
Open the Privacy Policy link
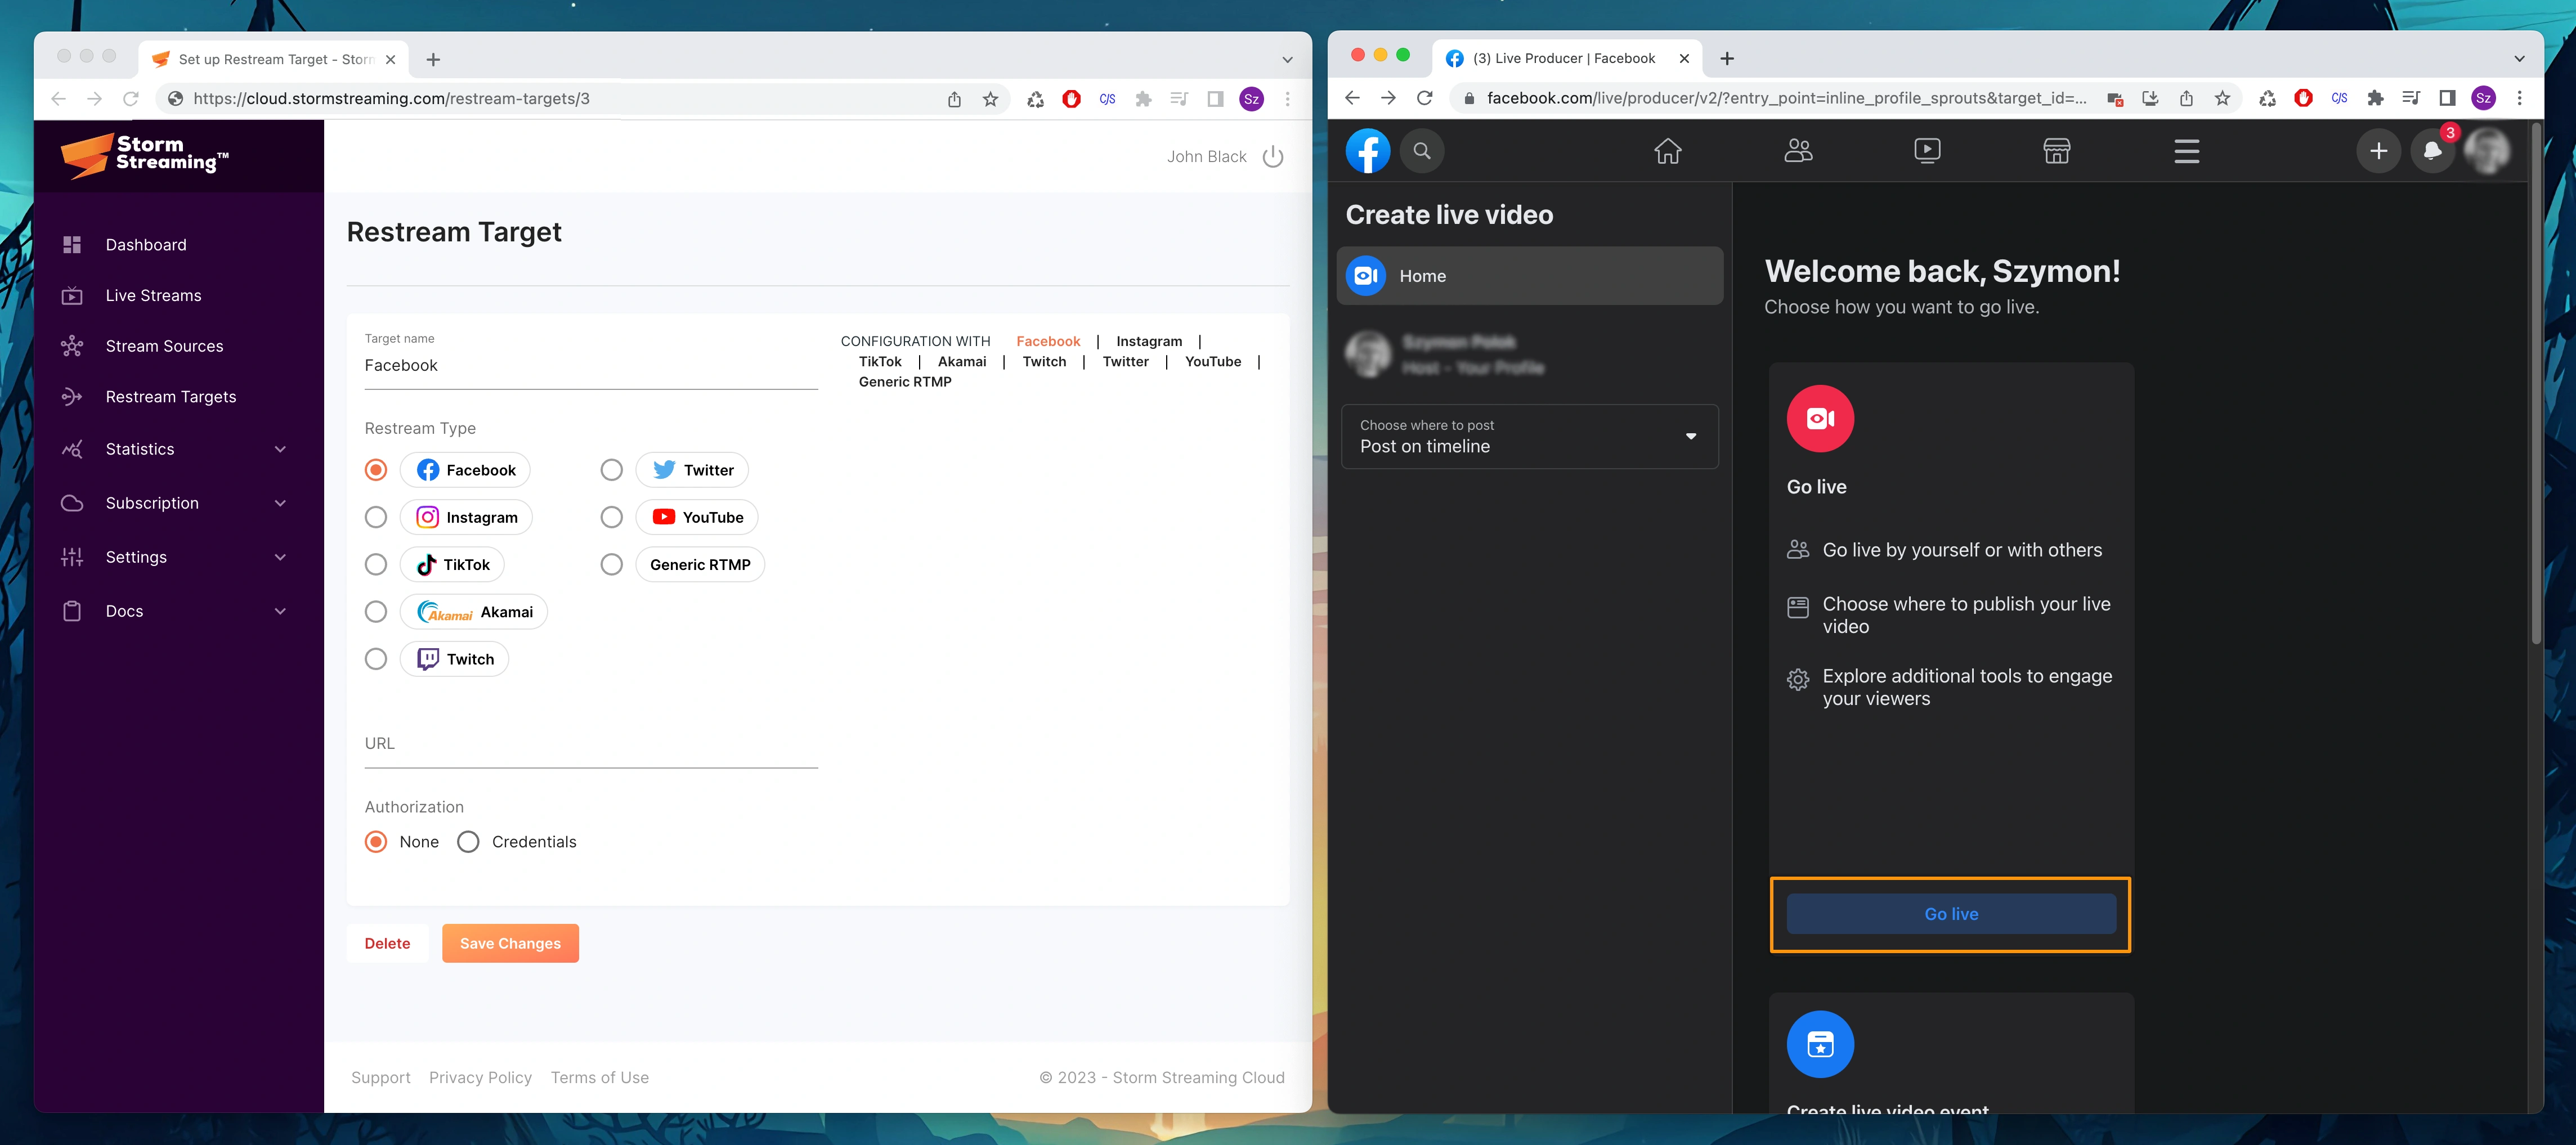480,1077
